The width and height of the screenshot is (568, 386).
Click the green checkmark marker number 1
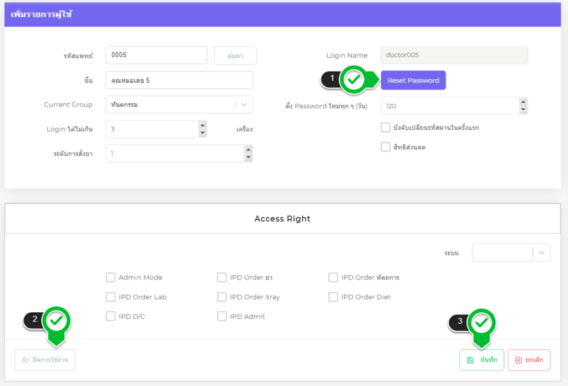point(354,80)
